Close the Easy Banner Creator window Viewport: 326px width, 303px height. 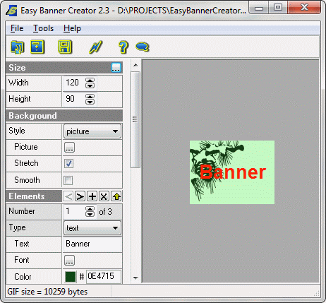click(304, 8)
